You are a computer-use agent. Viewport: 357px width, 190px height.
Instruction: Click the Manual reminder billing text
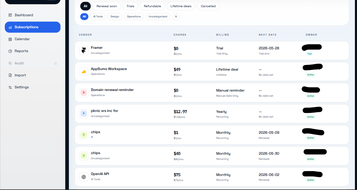[x=230, y=90]
